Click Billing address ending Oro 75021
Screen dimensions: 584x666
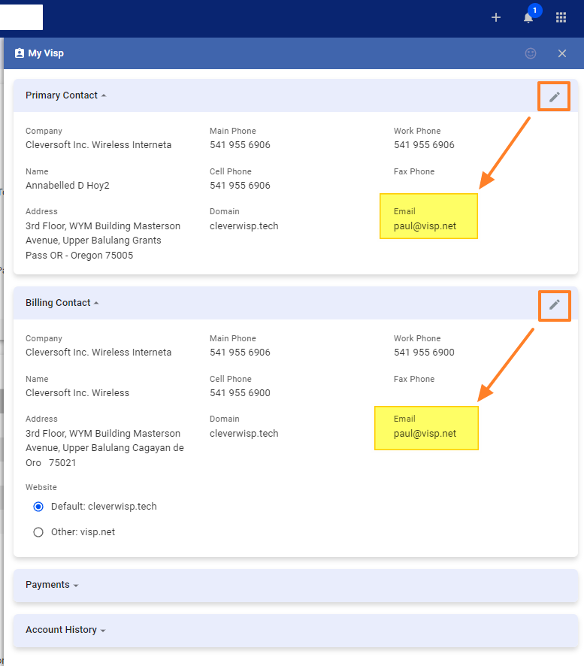pyautogui.click(x=104, y=448)
